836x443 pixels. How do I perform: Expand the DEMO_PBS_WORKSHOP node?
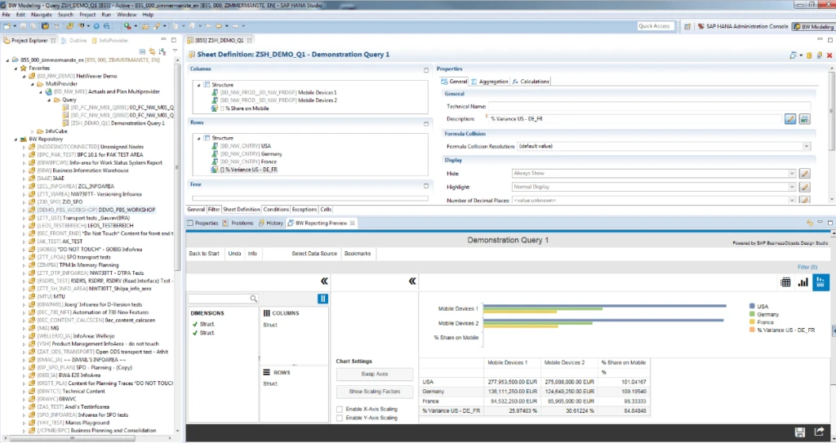(x=24, y=210)
